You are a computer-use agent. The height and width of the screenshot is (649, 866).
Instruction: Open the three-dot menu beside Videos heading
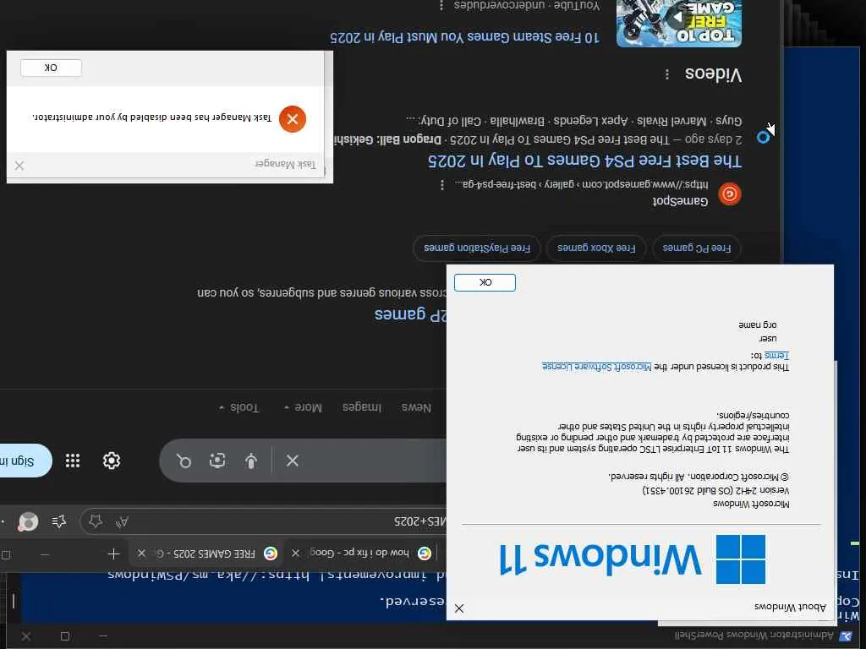point(667,74)
